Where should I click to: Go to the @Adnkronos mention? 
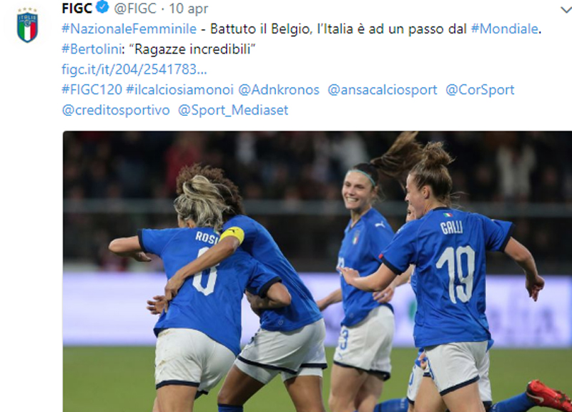click(279, 90)
